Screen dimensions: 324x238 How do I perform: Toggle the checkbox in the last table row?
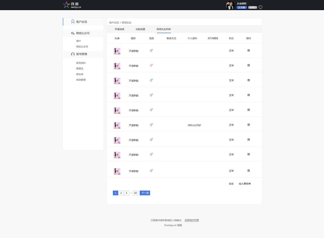[249, 171]
